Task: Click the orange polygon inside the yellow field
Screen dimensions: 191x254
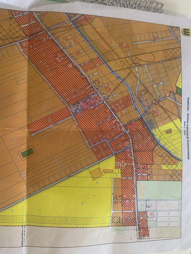Action: [x=96, y=174]
